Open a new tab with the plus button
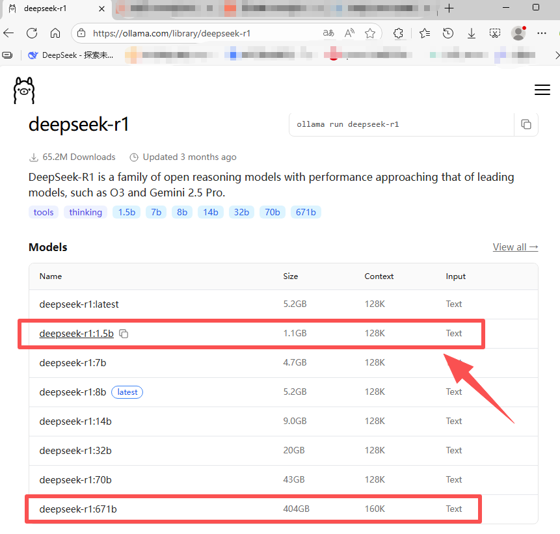 click(449, 8)
